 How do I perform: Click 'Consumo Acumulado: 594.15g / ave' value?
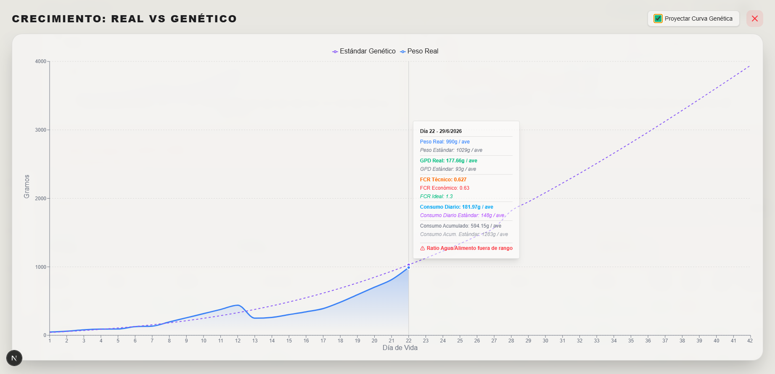[460, 226]
